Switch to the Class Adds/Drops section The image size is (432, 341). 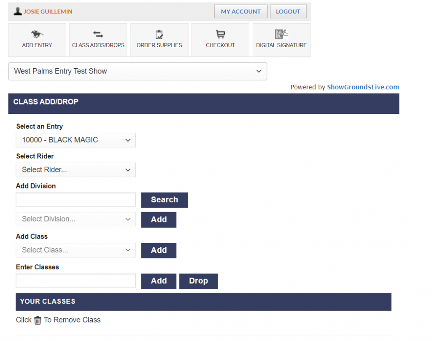[x=98, y=45]
